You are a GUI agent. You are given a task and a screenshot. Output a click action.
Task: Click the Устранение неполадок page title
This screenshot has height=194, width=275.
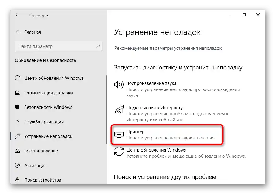coord(157,32)
